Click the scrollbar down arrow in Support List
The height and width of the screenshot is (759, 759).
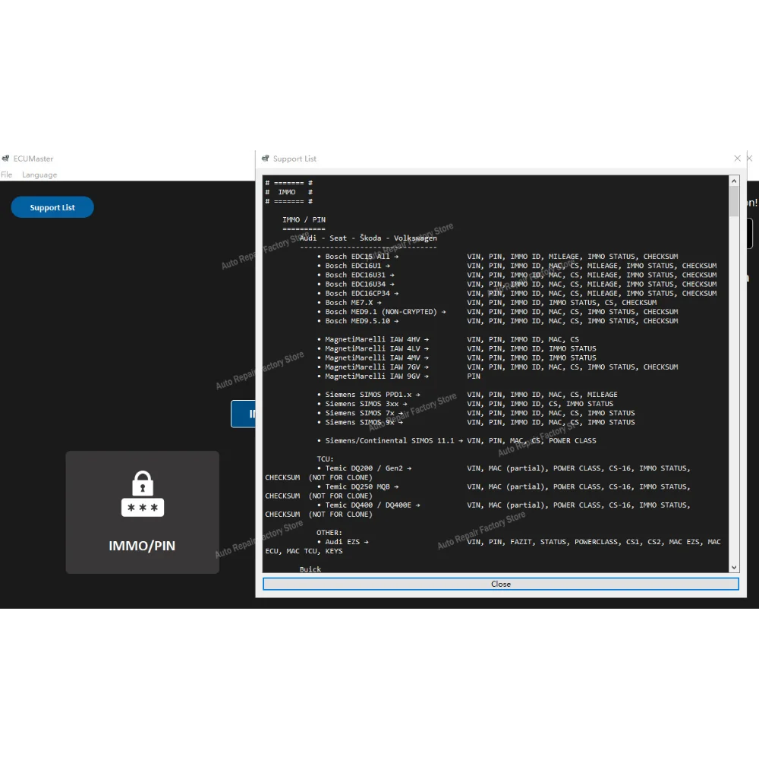point(734,567)
